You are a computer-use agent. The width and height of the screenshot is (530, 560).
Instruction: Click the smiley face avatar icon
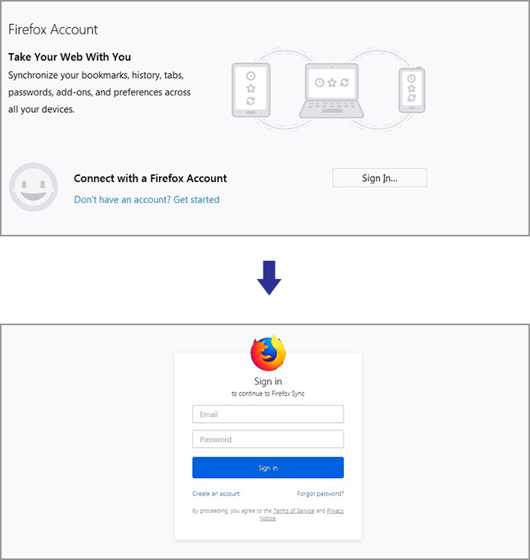[33, 186]
